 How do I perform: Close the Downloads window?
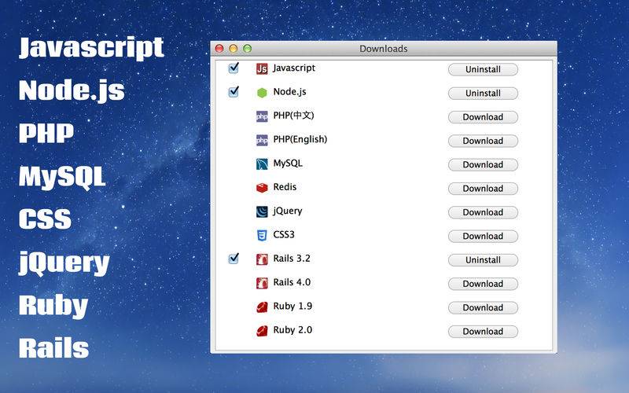(x=219, y=49)
